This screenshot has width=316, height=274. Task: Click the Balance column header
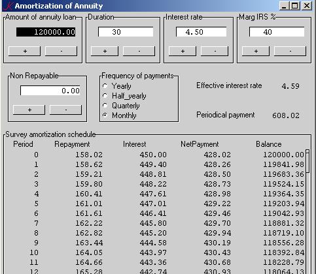(269, 144)
